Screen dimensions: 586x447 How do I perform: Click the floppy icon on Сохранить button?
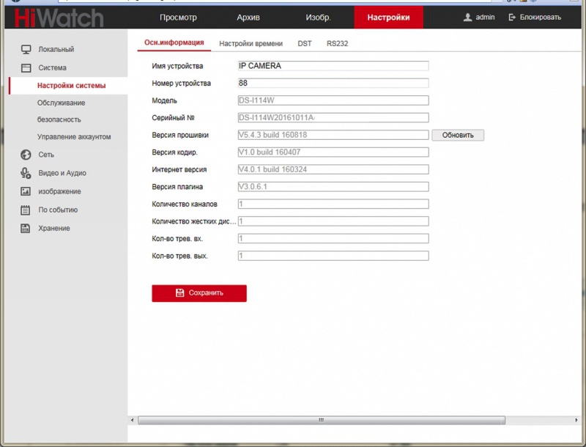(179, 293)
